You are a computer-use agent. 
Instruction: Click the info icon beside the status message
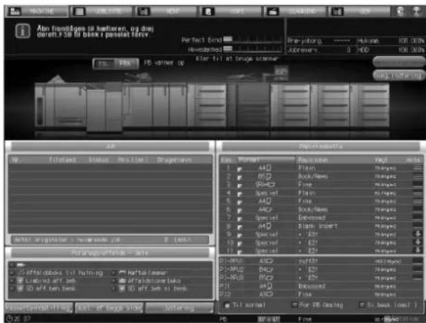[23, 31]
